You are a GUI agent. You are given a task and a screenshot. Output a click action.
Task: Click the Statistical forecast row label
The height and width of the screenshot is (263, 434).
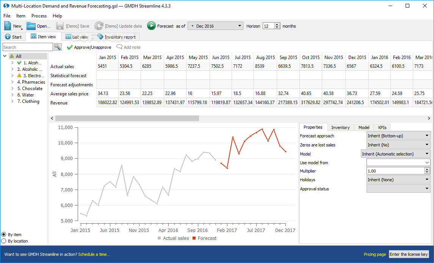pos(68,75)
